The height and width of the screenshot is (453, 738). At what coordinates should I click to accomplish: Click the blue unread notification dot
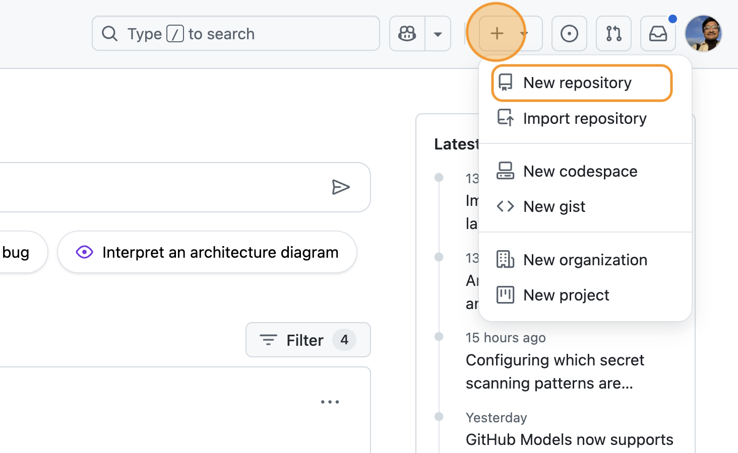pos(672,18)
